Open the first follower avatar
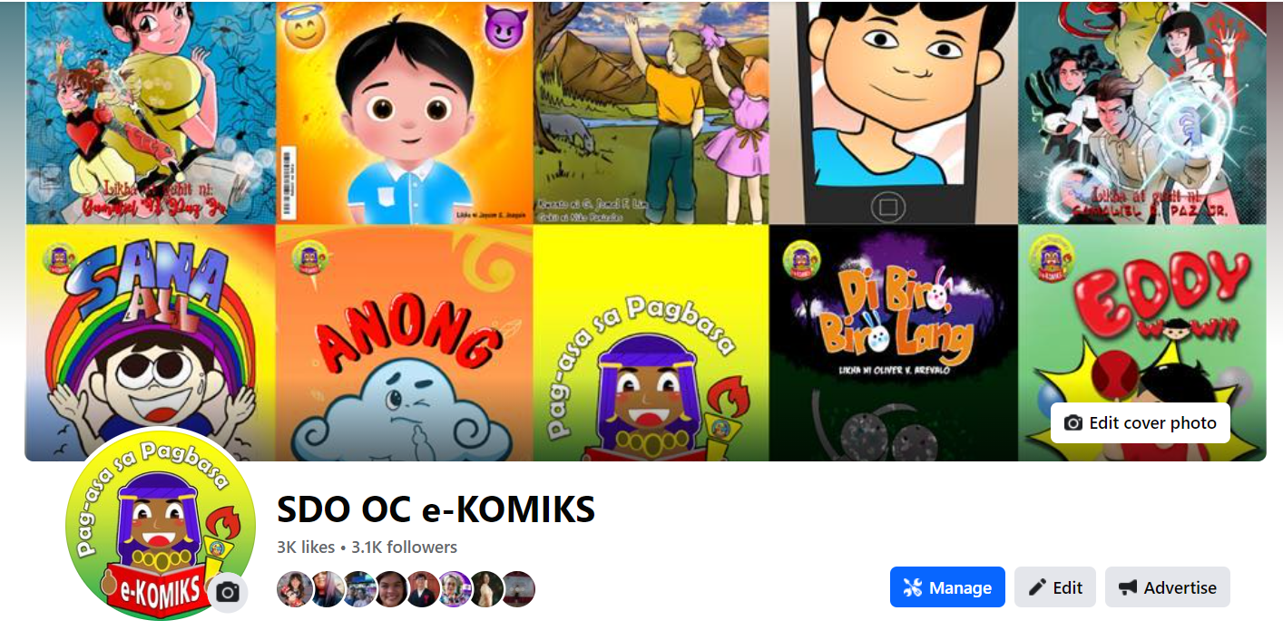 point(294,589)
